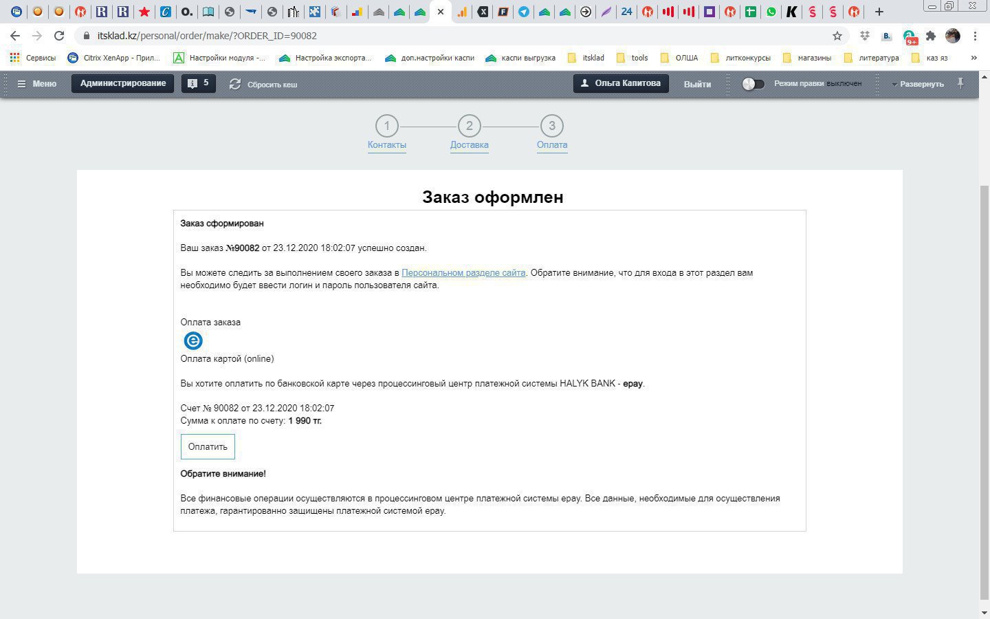Open notifications counter showing 5
This screenshot has height=619, width=990.
[198, 83]
